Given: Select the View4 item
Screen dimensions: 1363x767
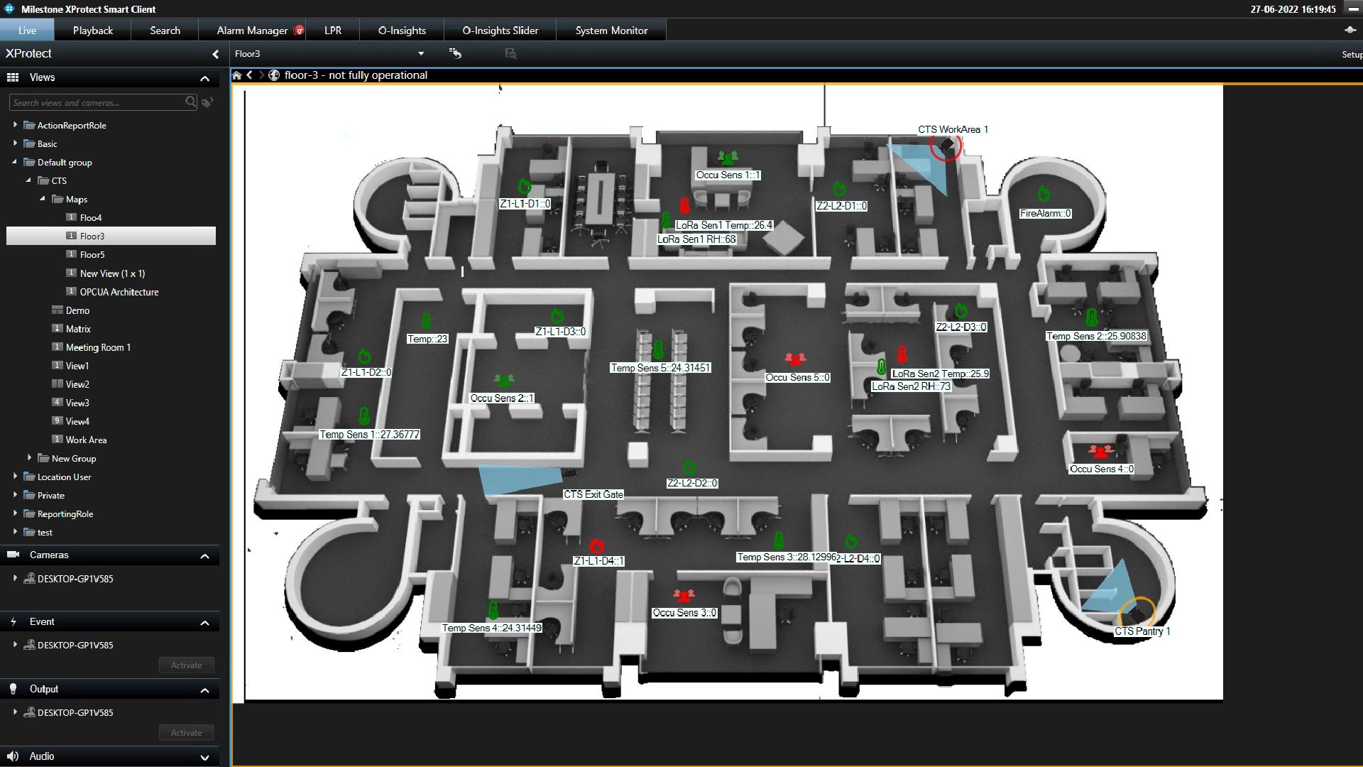Looking at the screenshot, I should [77, 421].
